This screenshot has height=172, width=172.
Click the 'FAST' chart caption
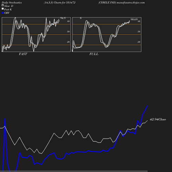click(23, 54)
